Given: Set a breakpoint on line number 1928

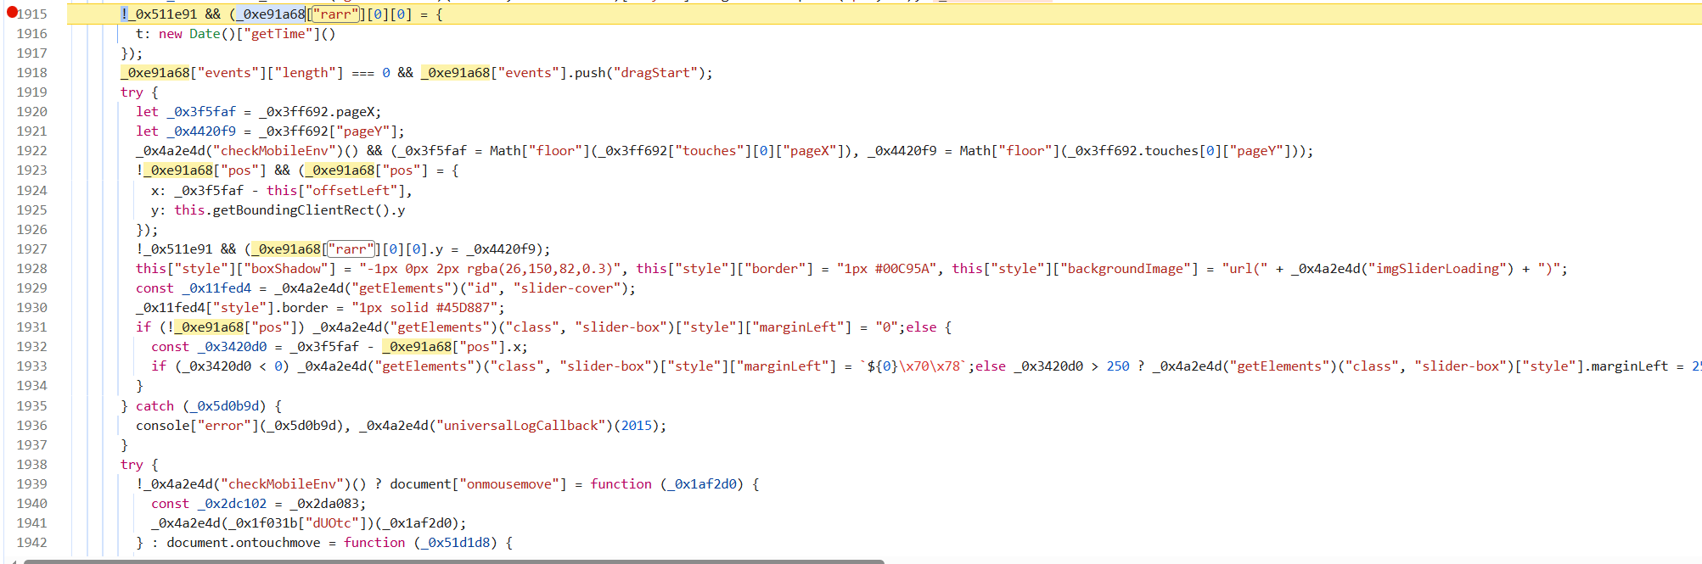Looking at the screenshot, I should click(x=32, y=269).
